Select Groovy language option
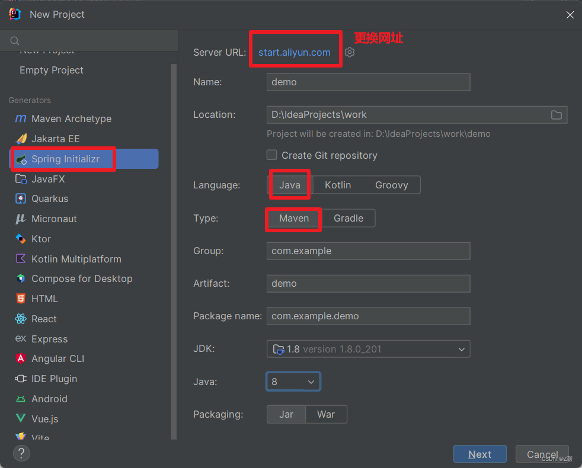Image resolution: width=582 pixels, height=468 pixels. [392, 185]
